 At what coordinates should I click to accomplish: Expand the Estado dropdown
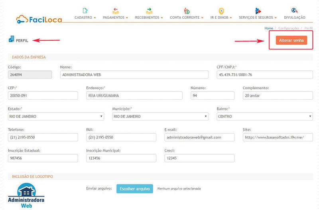point(55,116)
